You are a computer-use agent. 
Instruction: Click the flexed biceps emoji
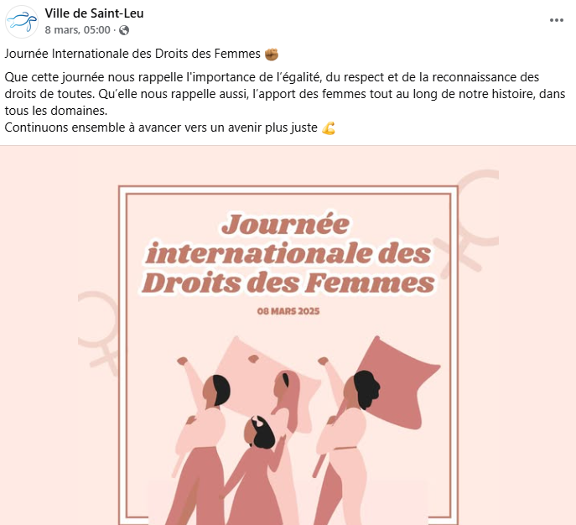[329, 128]
